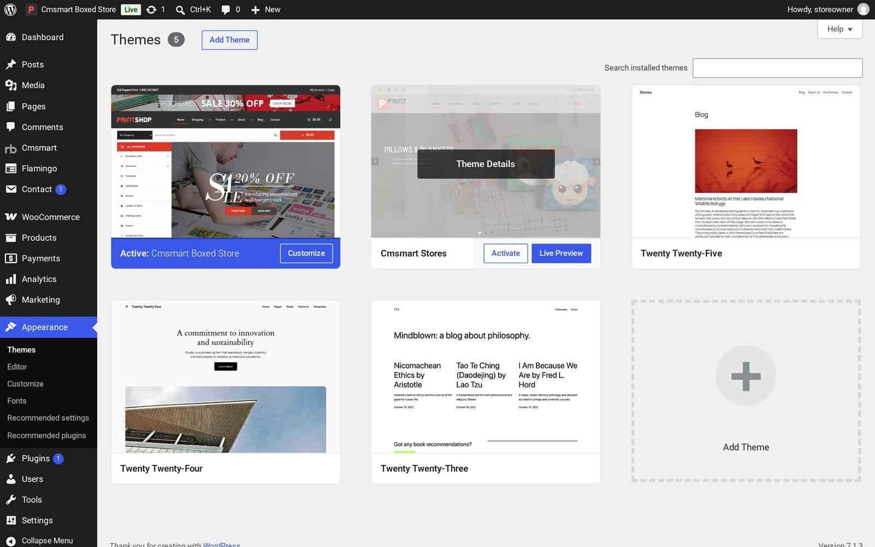Expand the Help dropdown

pyautogui.click(x=840, y=29)
